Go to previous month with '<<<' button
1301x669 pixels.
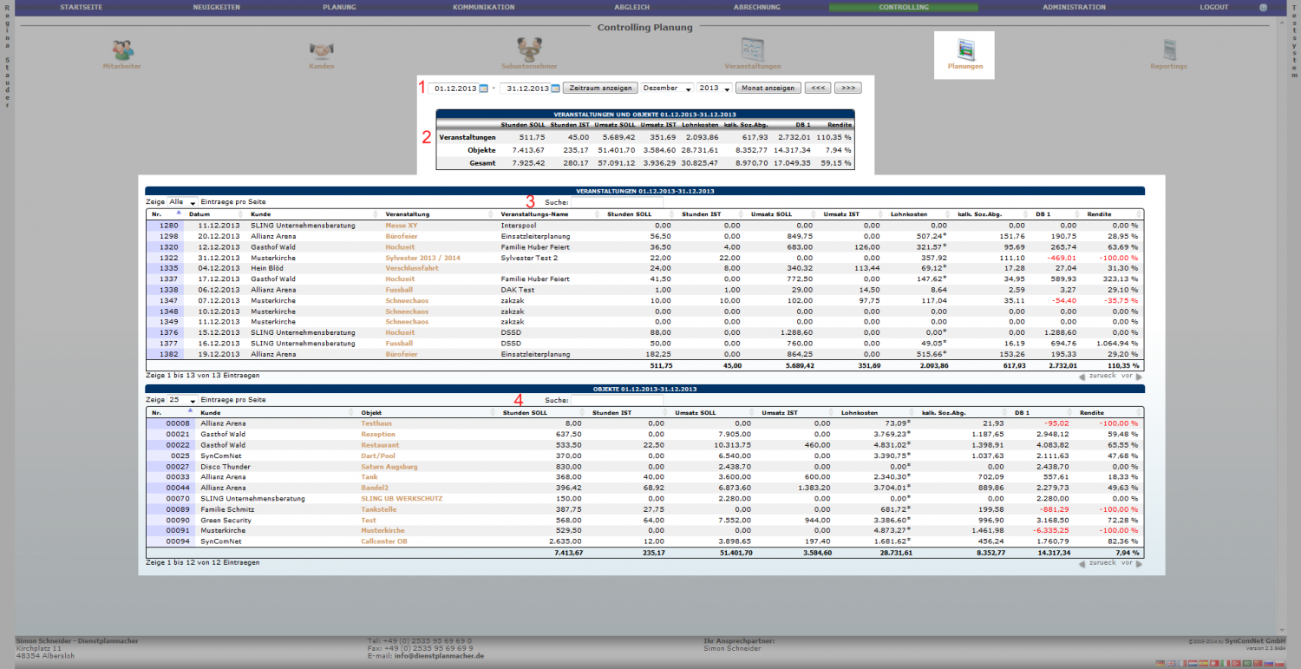tap(818, 89)
